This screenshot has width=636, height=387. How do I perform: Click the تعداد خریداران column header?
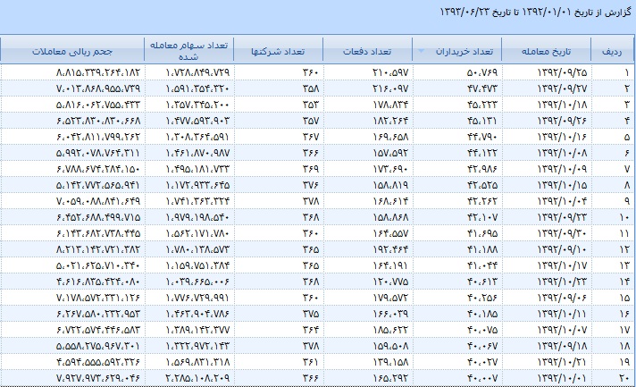click(x=464, y=52)
